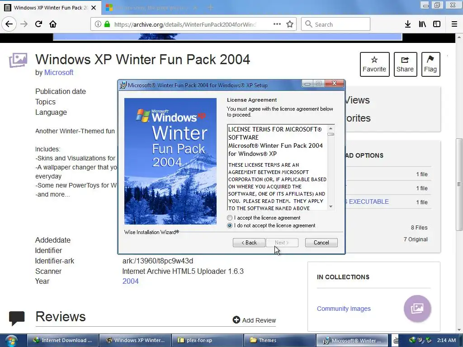Open the downloads arrow icon
Viewport: 463px width, 347px height.
click(408, 24)
